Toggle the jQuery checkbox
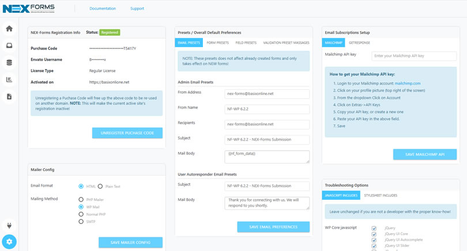The width and height of the screenshot is (467, 251). 374,228
